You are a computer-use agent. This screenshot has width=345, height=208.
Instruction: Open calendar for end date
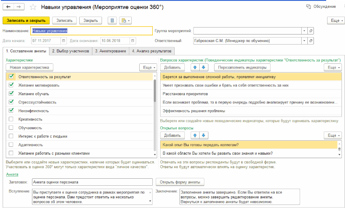133,41
